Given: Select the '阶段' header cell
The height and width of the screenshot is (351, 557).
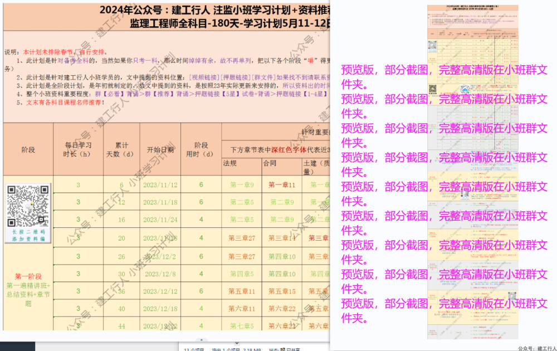Looking at the screenshot, I should point(28,149).
